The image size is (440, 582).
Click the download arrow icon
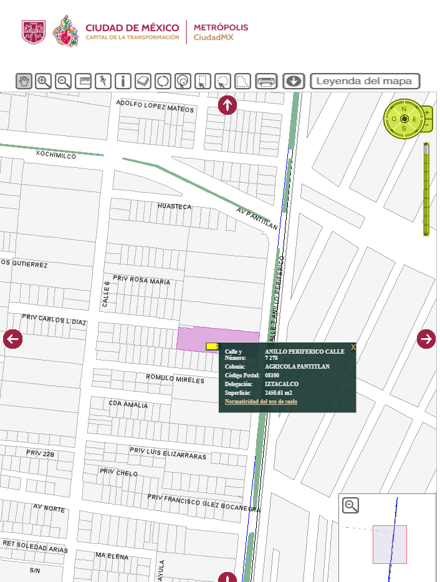point(294,81)
